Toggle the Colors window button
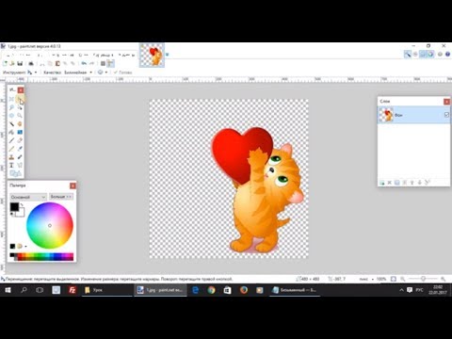This screenshot has height=339, width=452. point(430,55)
